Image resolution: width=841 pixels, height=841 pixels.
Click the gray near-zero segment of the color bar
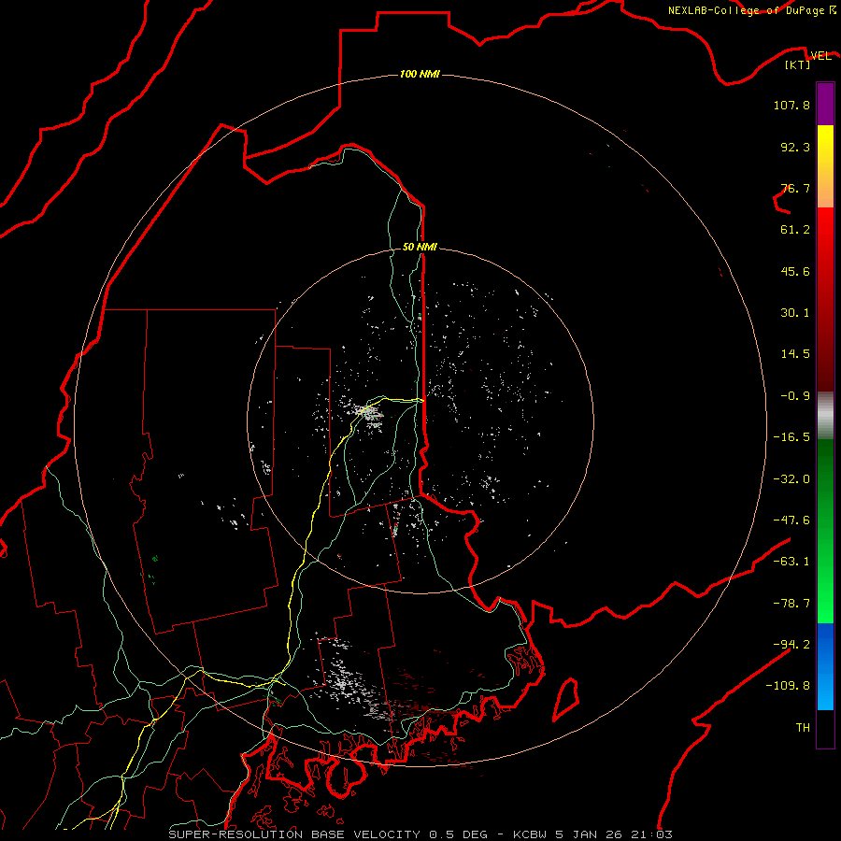pyautogui.click(x=825, y=416)
